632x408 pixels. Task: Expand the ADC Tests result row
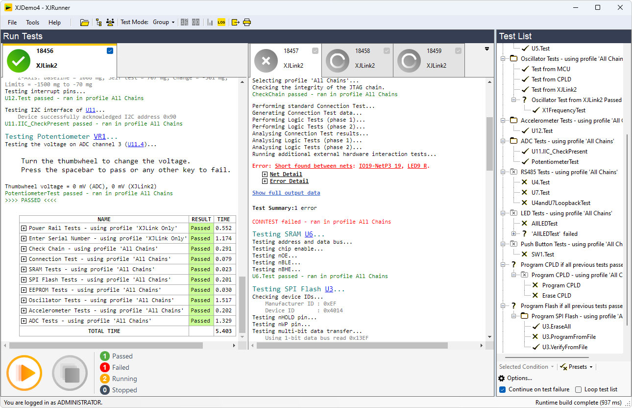click(x=24, y=321)
